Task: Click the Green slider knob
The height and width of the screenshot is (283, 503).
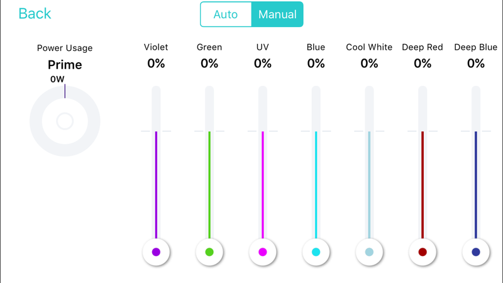Action: coord(209,252)
